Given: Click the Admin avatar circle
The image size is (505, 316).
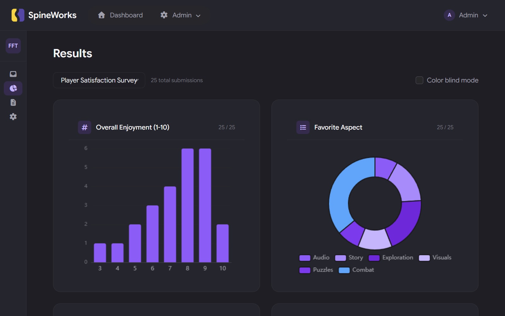Looking at the screenshot, I should point(449,15).
